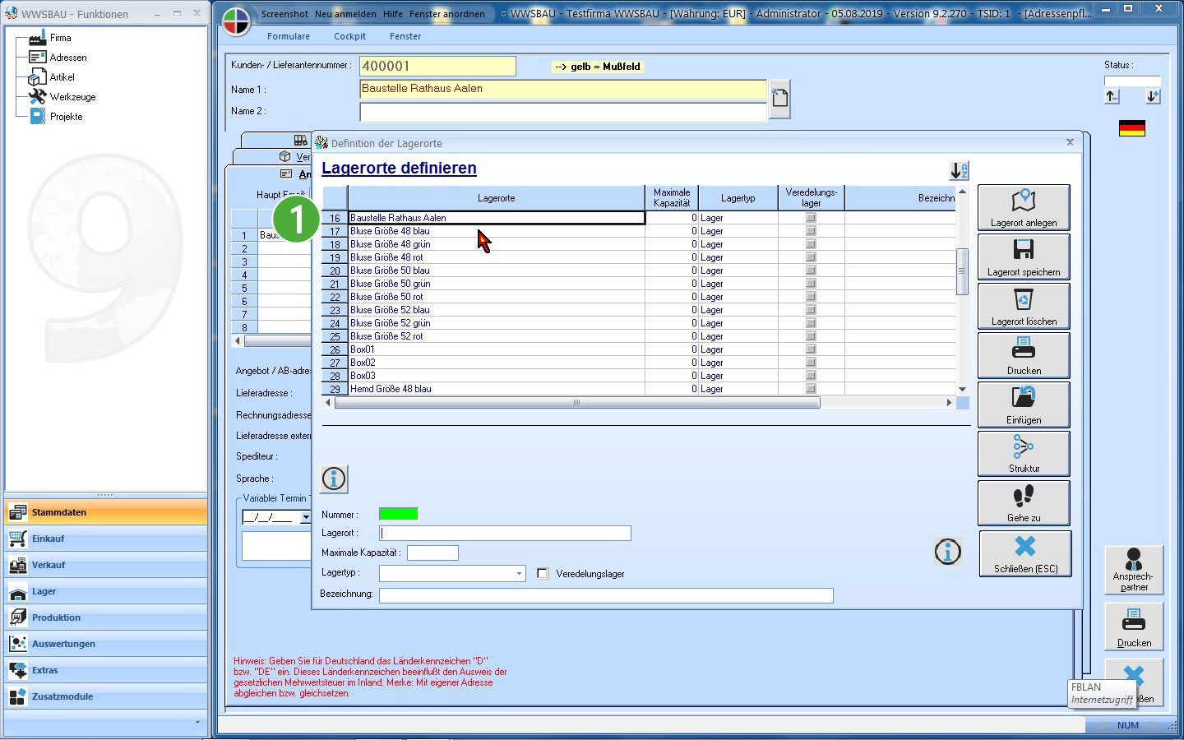Click the Kunden- / Lieferantennummer field 400001

click(x=437, y=66)
